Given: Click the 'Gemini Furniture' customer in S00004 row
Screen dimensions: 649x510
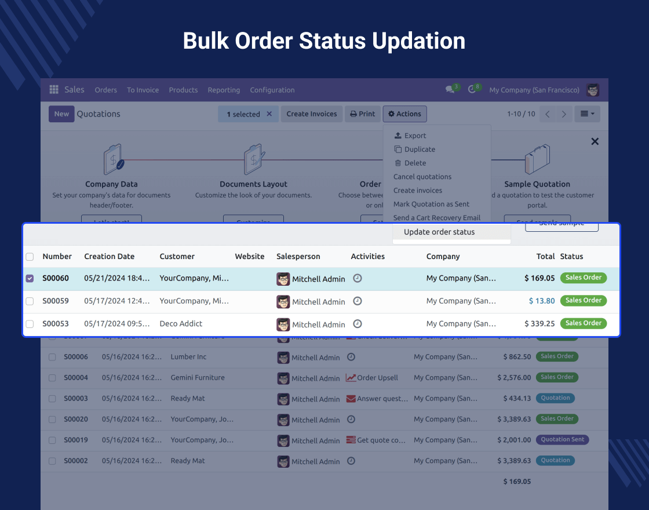Looking at the screenshot, I should (x=198, y=377).
